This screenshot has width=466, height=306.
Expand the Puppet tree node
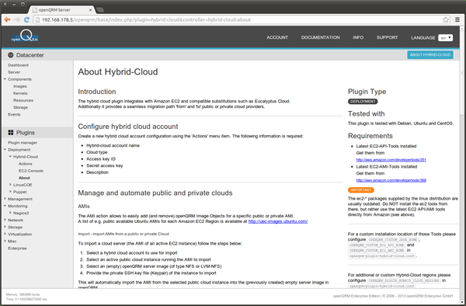pos(10,192)
